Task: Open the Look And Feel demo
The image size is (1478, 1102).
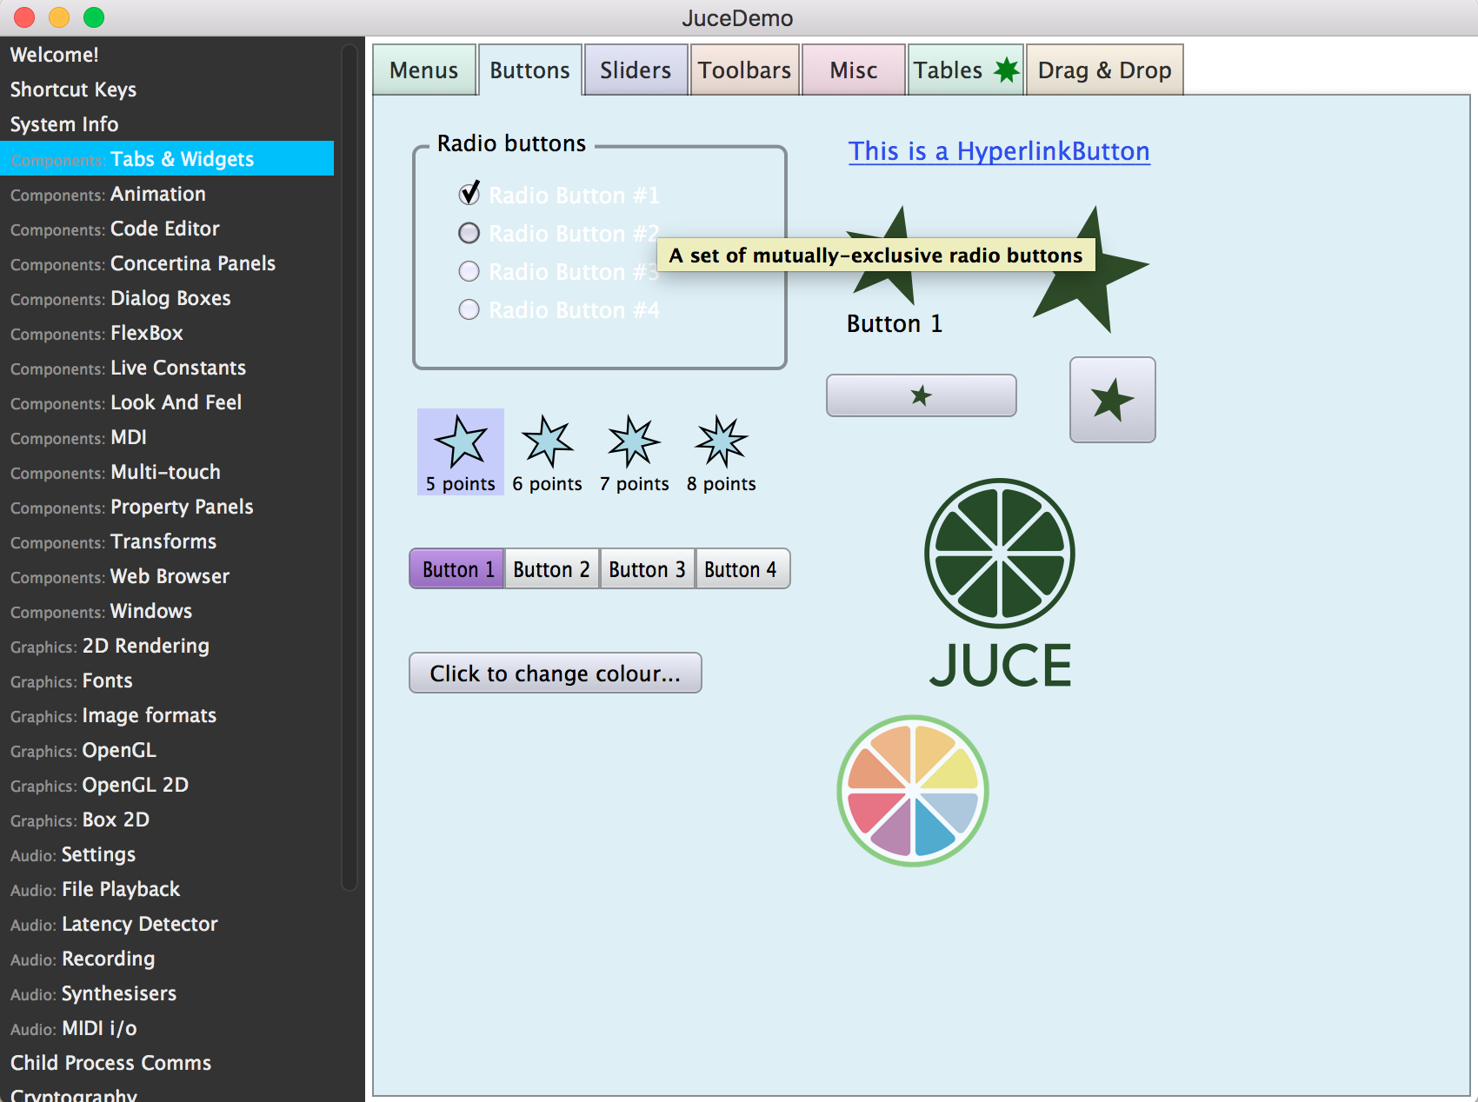Action: click(167, 402)
